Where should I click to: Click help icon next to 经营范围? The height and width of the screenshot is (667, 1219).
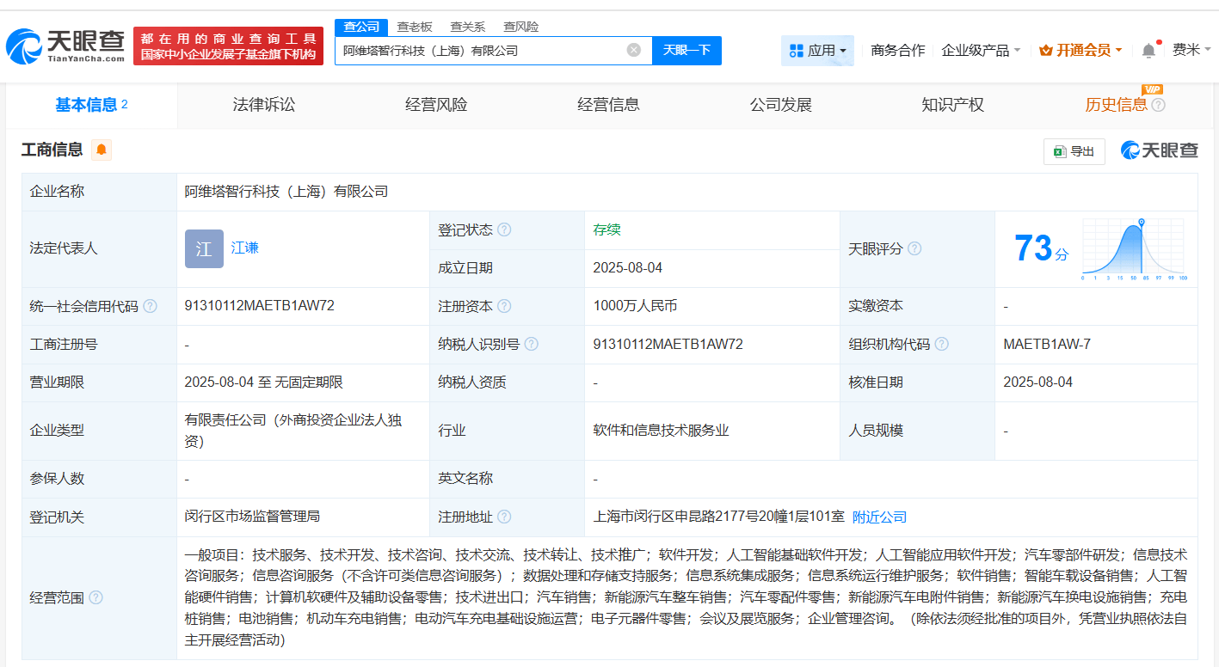pos(95,597)
